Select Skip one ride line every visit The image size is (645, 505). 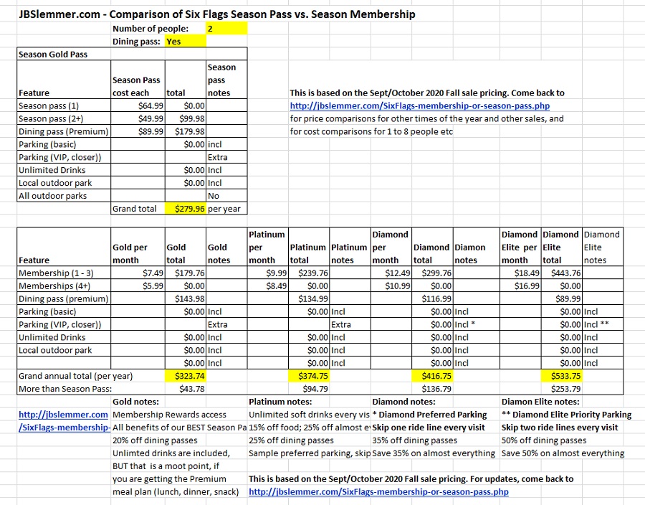click(429, 428)
